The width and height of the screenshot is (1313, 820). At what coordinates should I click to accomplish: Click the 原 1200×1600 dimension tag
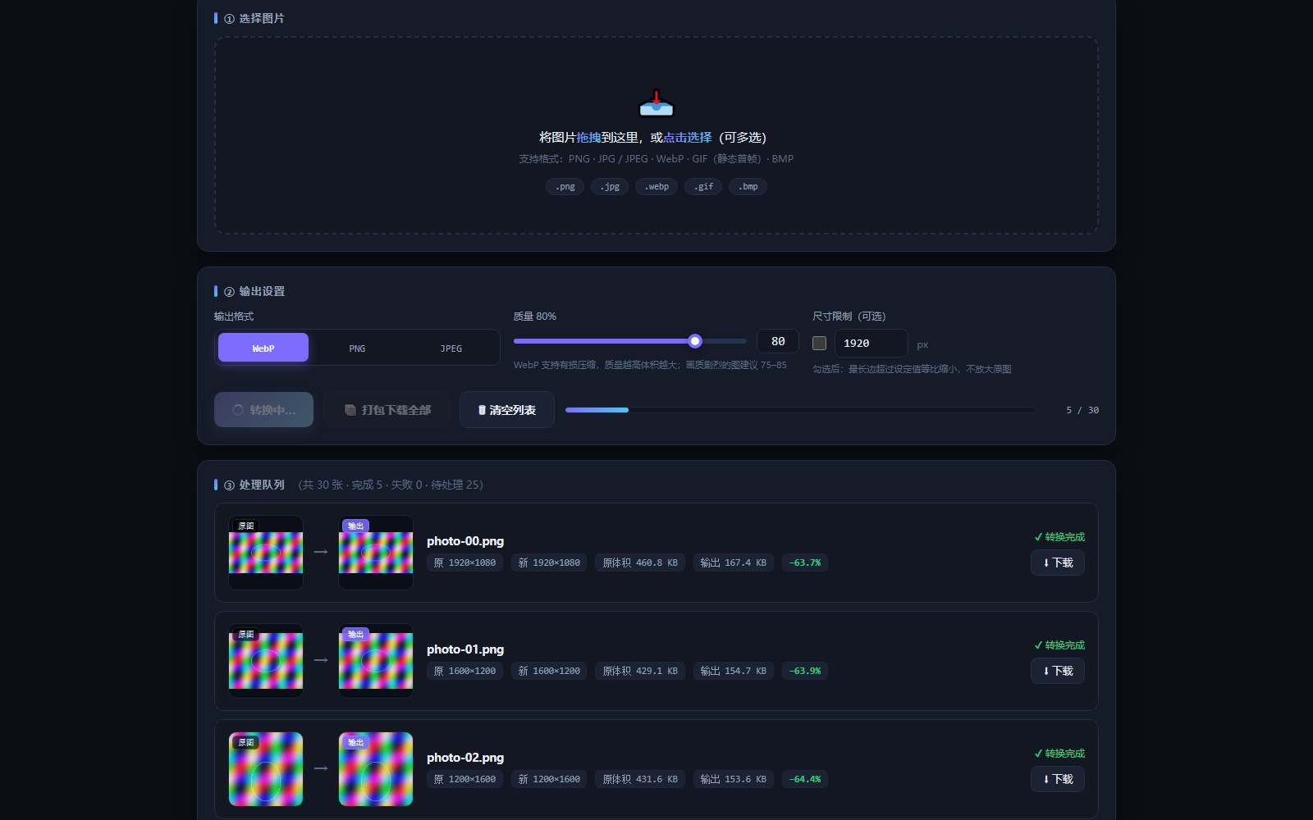pyautogui.click(x=464, y=779)
